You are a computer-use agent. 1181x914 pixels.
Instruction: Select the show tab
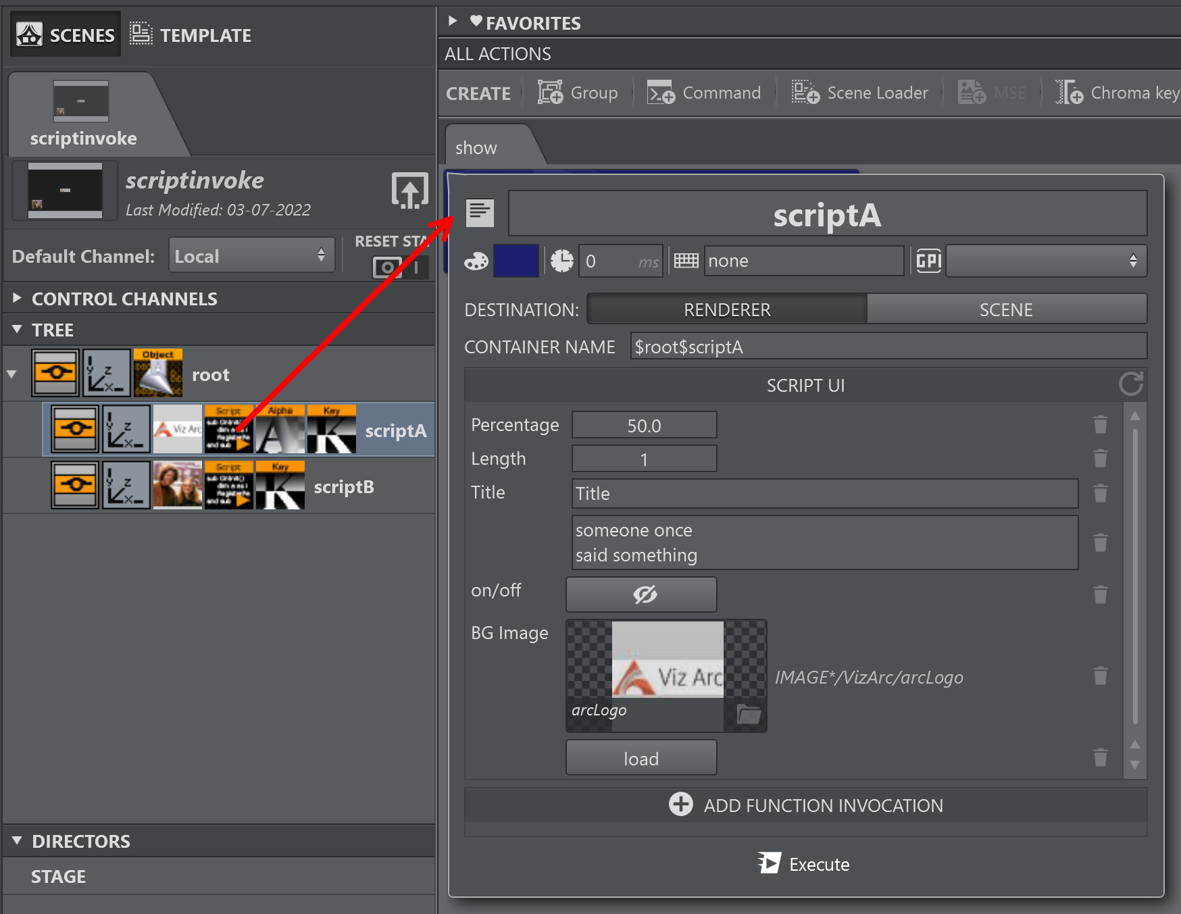click(476, 148)
